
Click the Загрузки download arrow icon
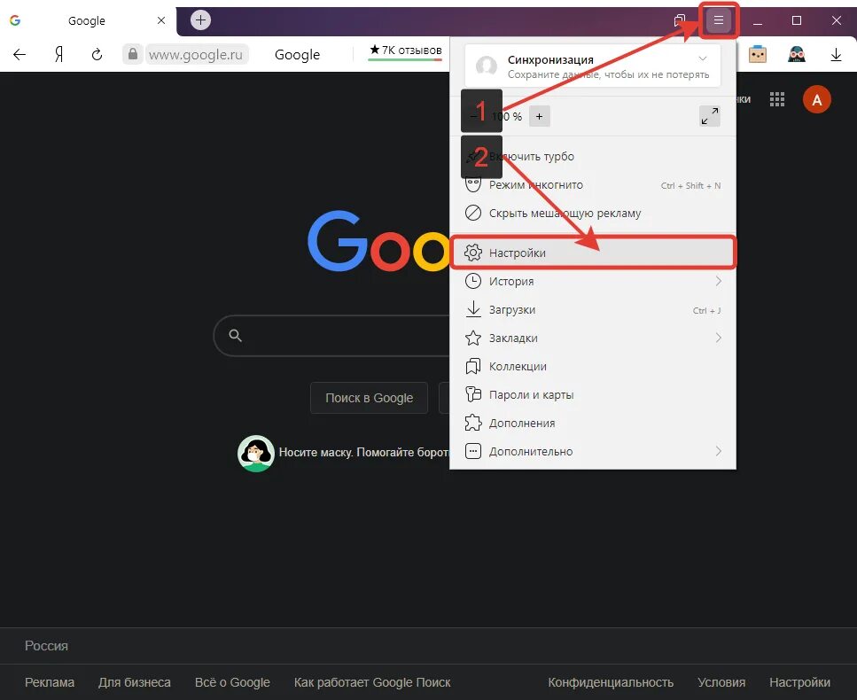click(472, 309)
